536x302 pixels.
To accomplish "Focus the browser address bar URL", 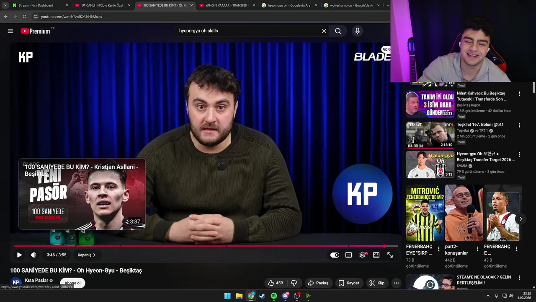I will click(72, 17).
